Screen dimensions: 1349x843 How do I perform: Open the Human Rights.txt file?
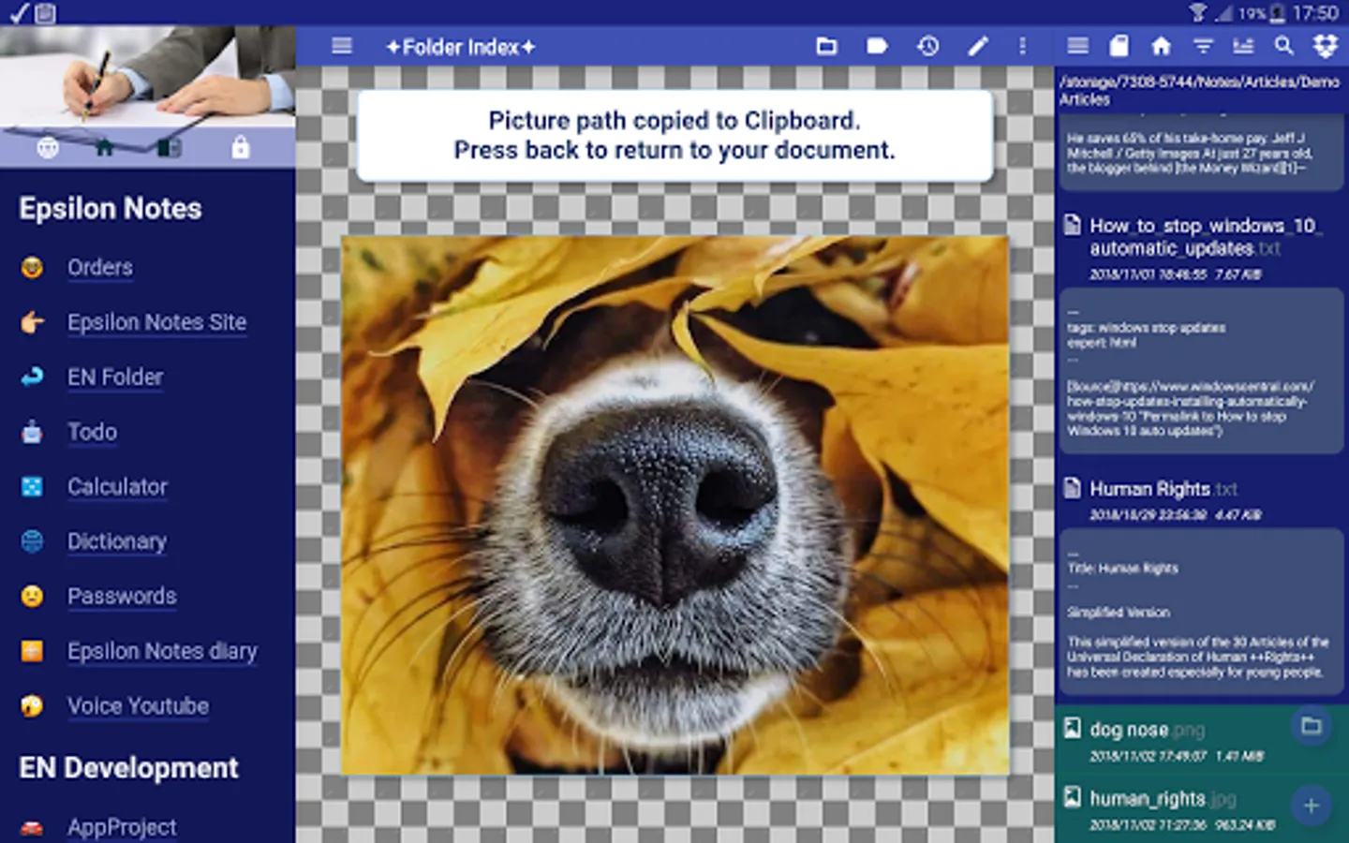click(1200, 500)
